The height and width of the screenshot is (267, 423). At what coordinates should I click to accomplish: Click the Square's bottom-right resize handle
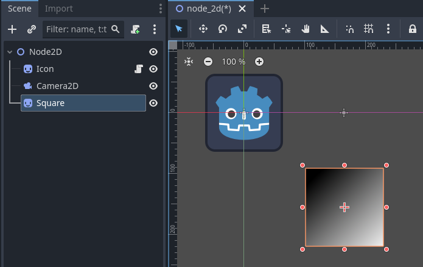(386, 249)
